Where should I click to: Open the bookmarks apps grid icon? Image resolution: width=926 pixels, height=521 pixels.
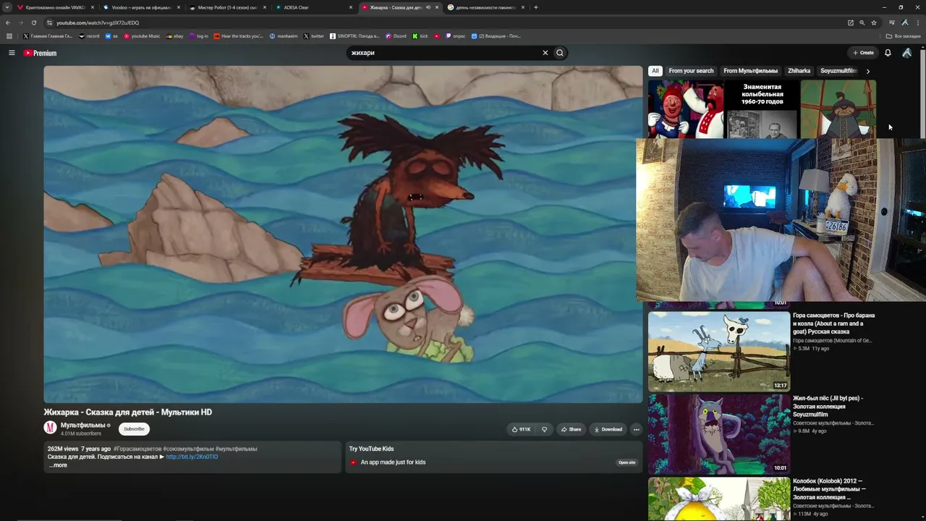pos(9,35)
